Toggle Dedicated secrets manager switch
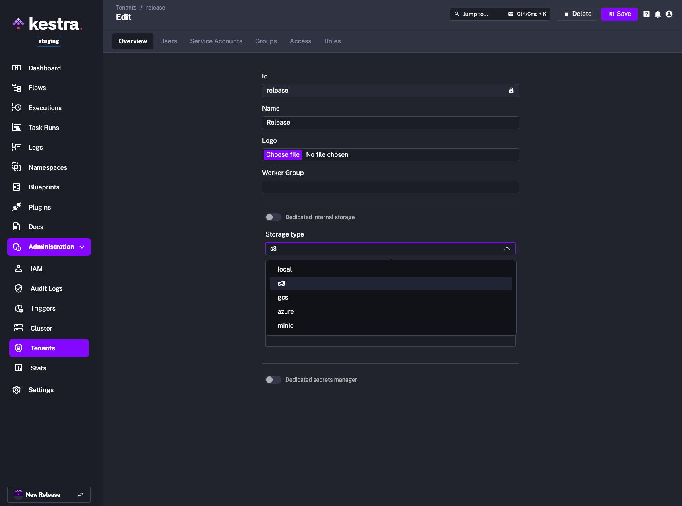The image size is (682, 506). tap(273, 380)
